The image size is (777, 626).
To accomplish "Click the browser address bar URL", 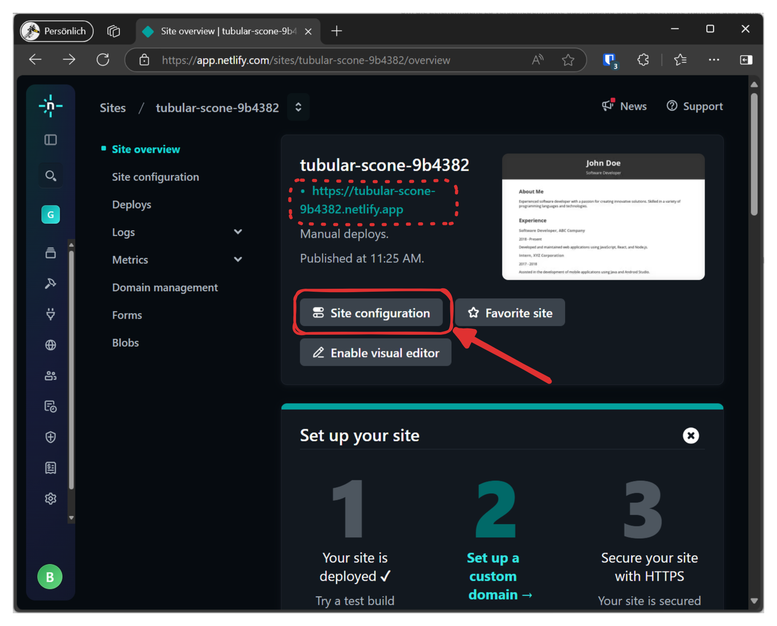I will (306, 60).
